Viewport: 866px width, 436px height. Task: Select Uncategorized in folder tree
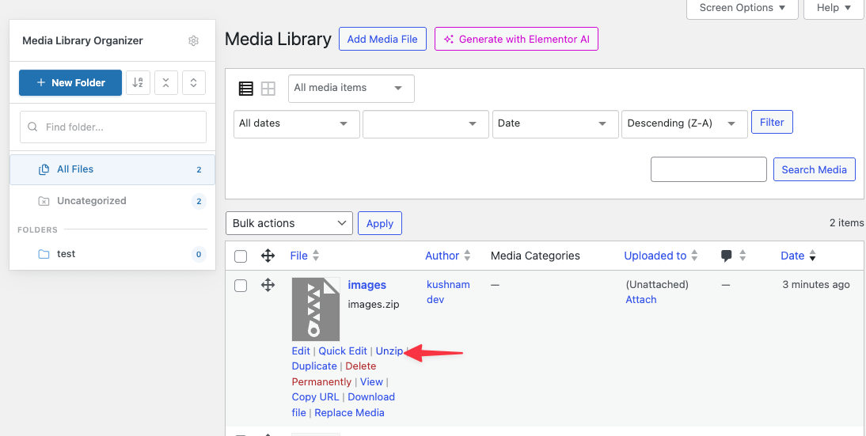[112, 201]
